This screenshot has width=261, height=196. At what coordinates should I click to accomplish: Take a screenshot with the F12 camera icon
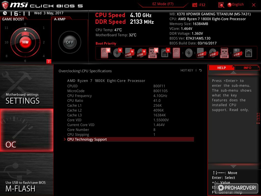pos(194,5)
